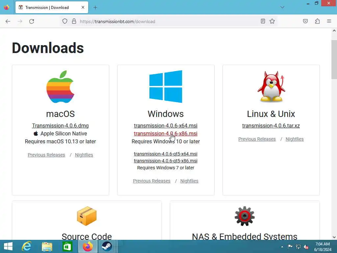Click the forward navigation arrow
Image resolution: width=337 pixels, height=253 pixels.
[x=20, y=21]
